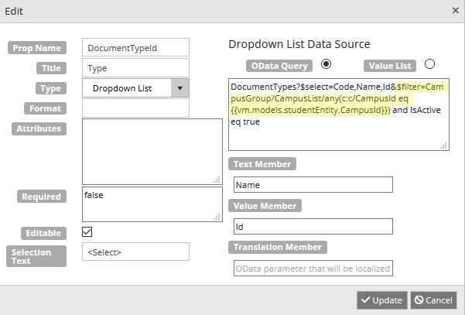Image resolution: width=465 pixels, height=315 pixels.
Task: Click the Required label
Action: 42,197
